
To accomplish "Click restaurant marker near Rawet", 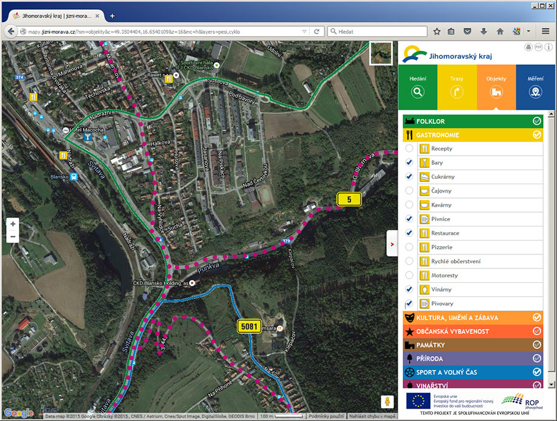I will [x=168, y=79].
